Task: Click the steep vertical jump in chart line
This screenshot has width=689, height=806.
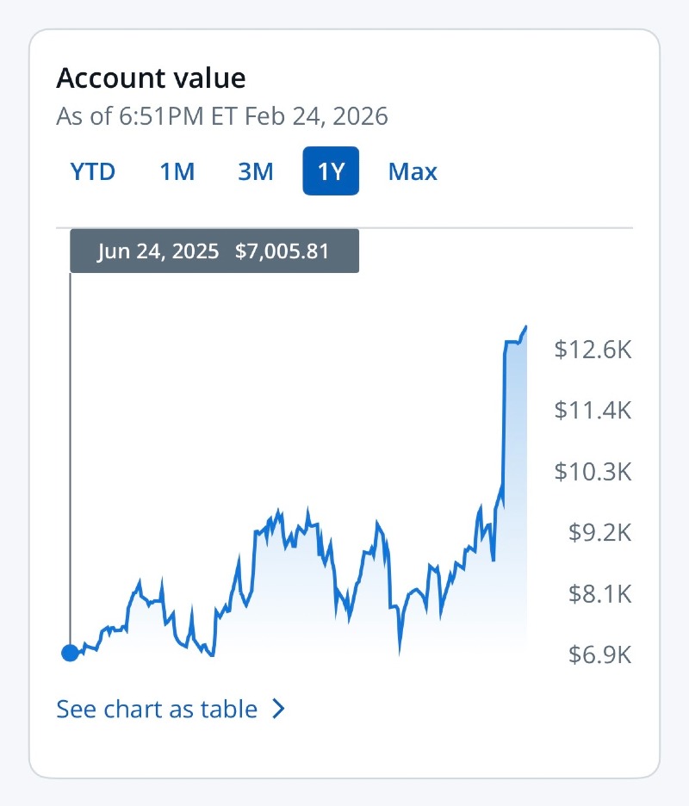Action: [503, 422]
